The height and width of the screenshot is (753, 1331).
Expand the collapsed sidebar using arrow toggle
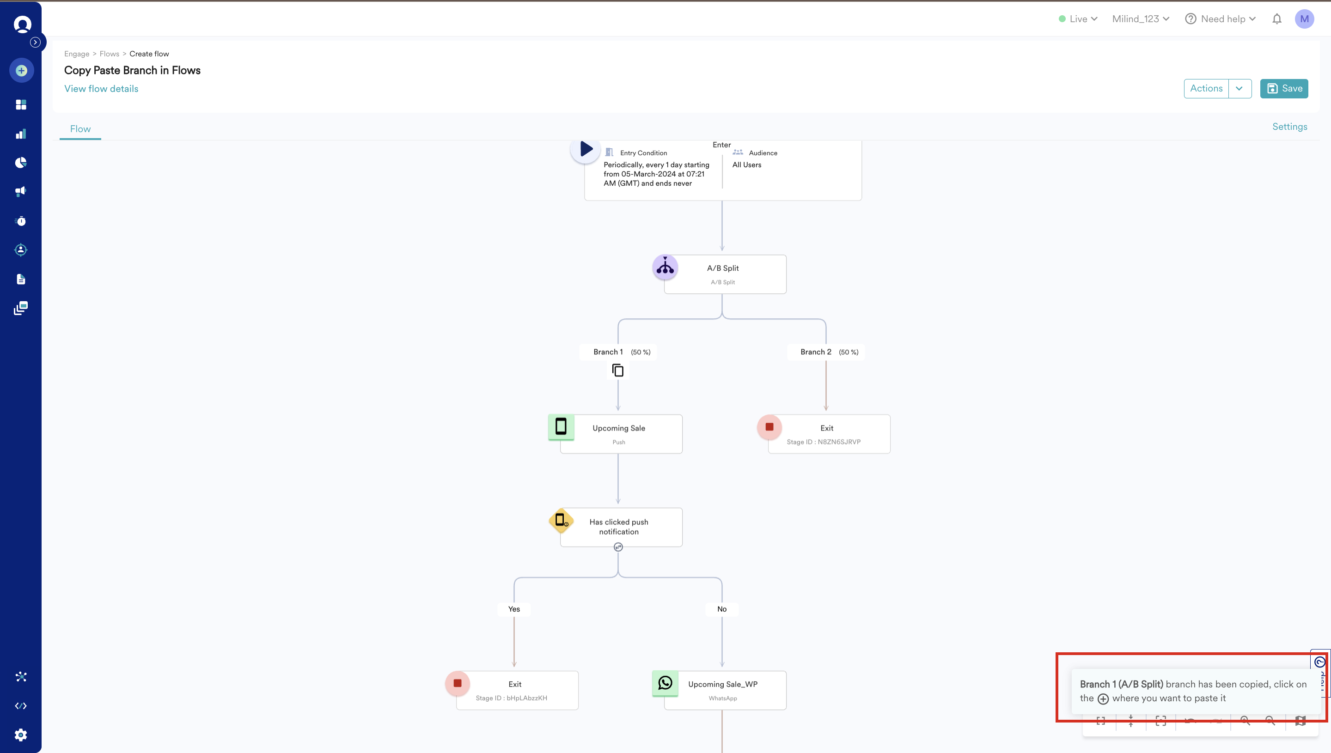pos(35,43)
